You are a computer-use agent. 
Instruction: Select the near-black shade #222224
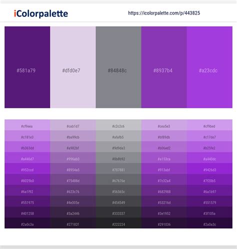tap(118, 223)
